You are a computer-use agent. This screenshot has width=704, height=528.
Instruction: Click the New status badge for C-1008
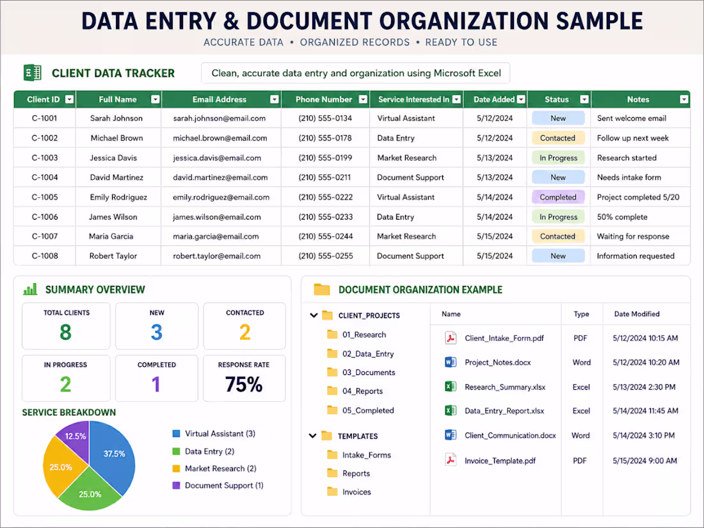(558, 256)
